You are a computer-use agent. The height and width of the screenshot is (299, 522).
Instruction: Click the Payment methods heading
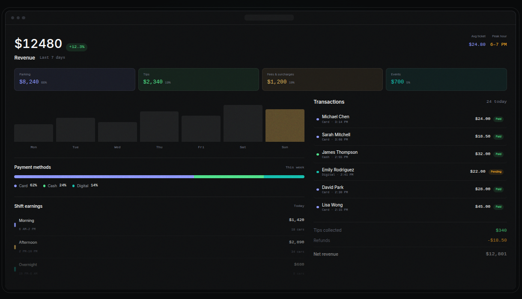coord(33,167)
